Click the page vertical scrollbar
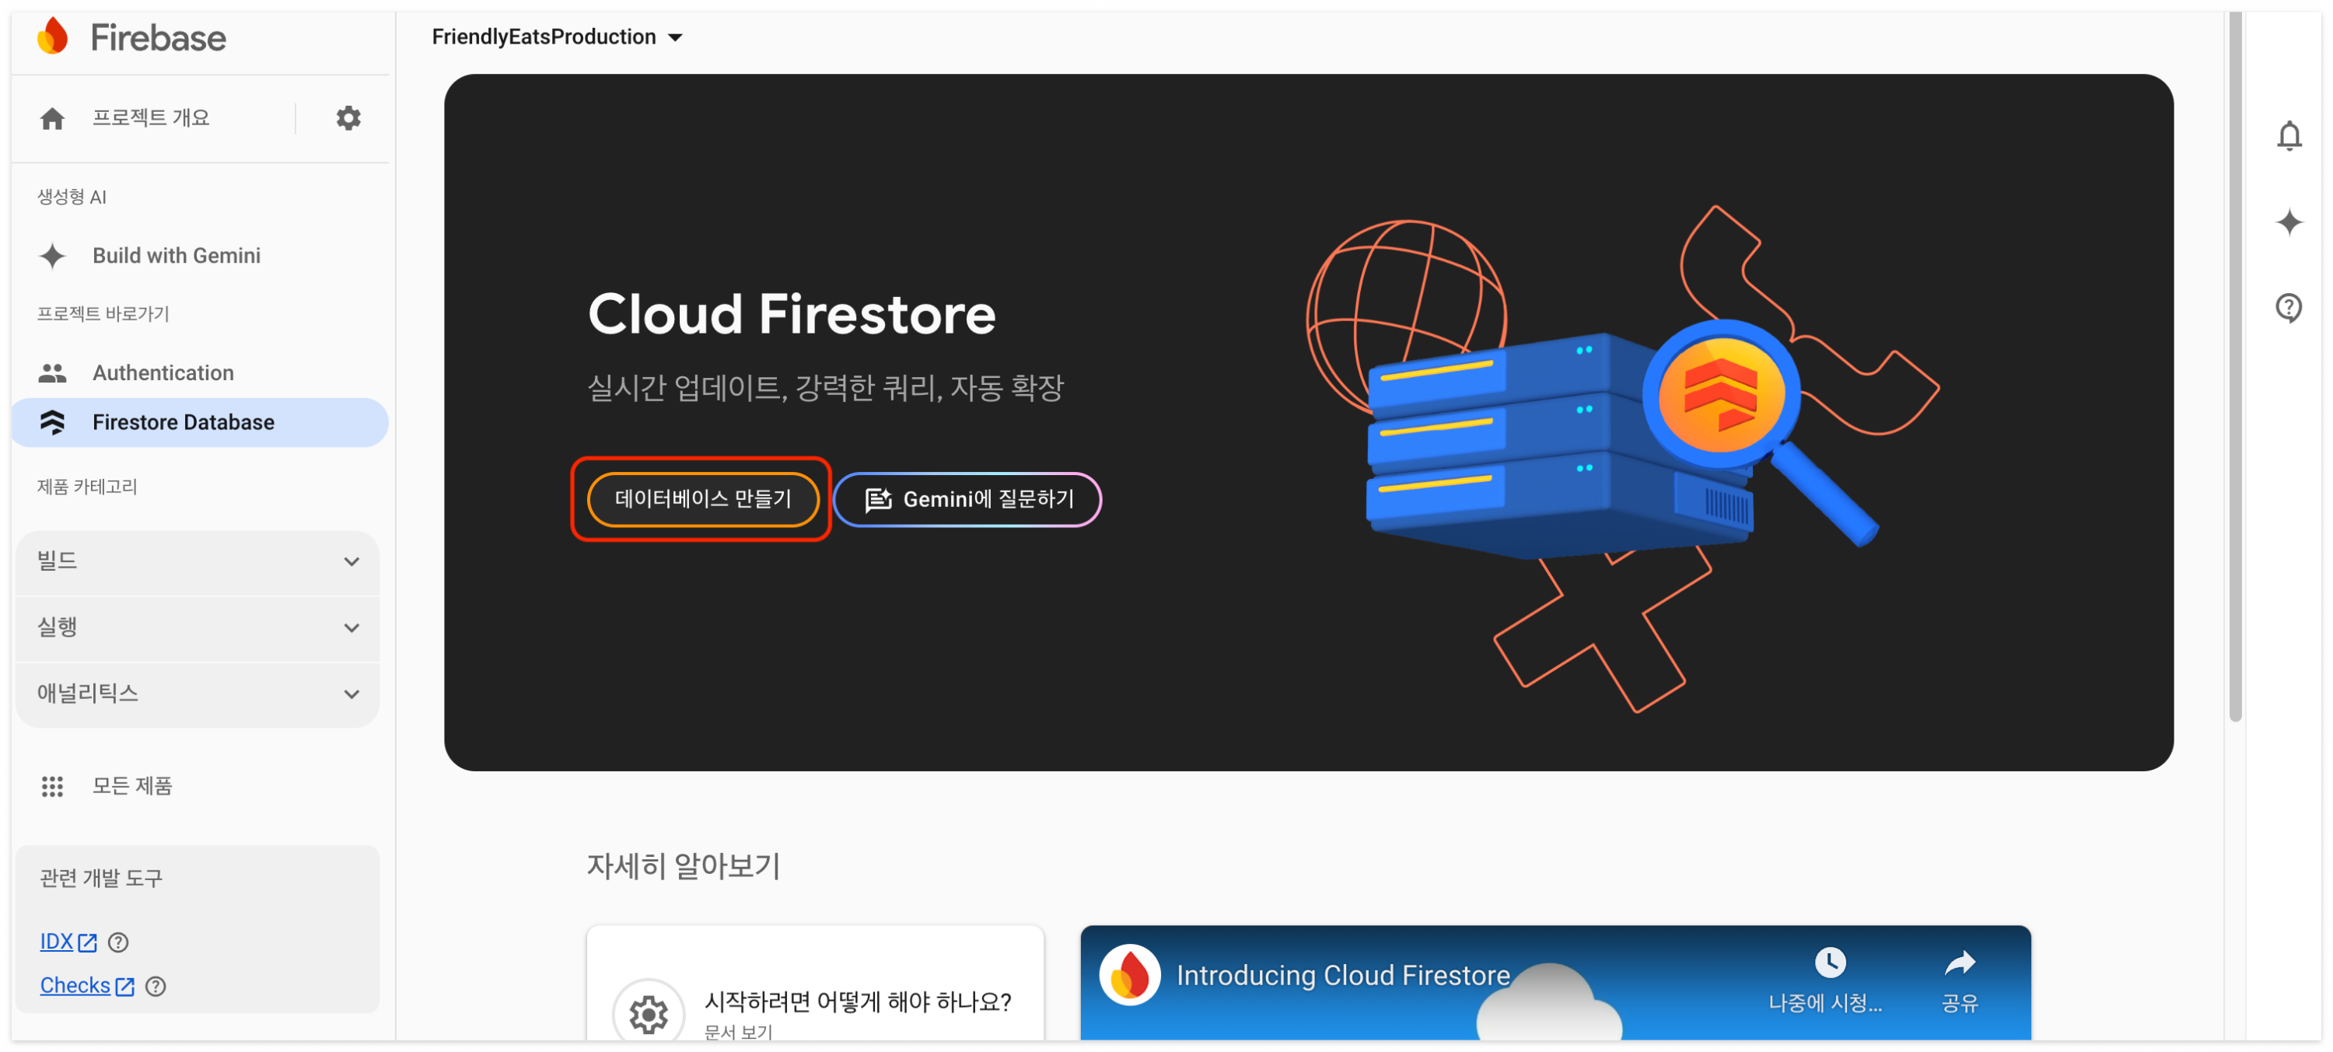This screenshot has width=2333, height=1052. (x=2234, y=362)
